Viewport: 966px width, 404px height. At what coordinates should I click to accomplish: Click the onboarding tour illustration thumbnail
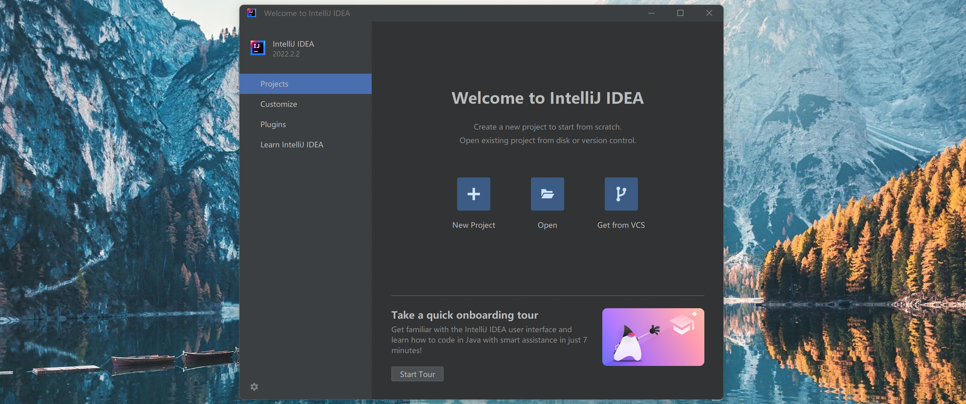pyautogui.click(x=653, y=337)
